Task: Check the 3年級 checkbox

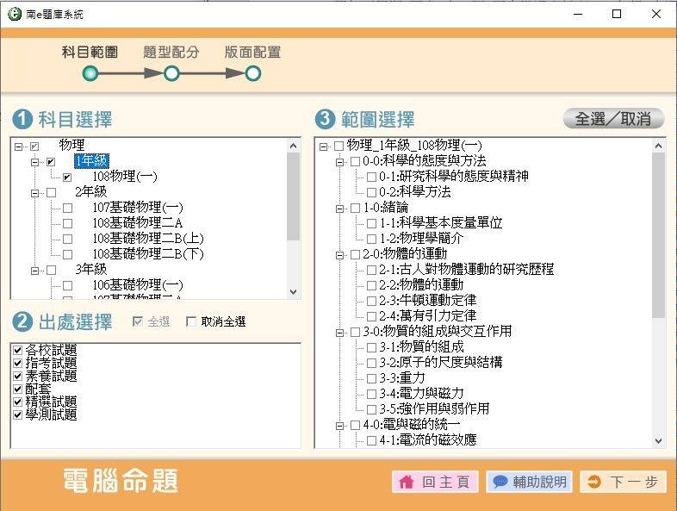Action: 51,271
